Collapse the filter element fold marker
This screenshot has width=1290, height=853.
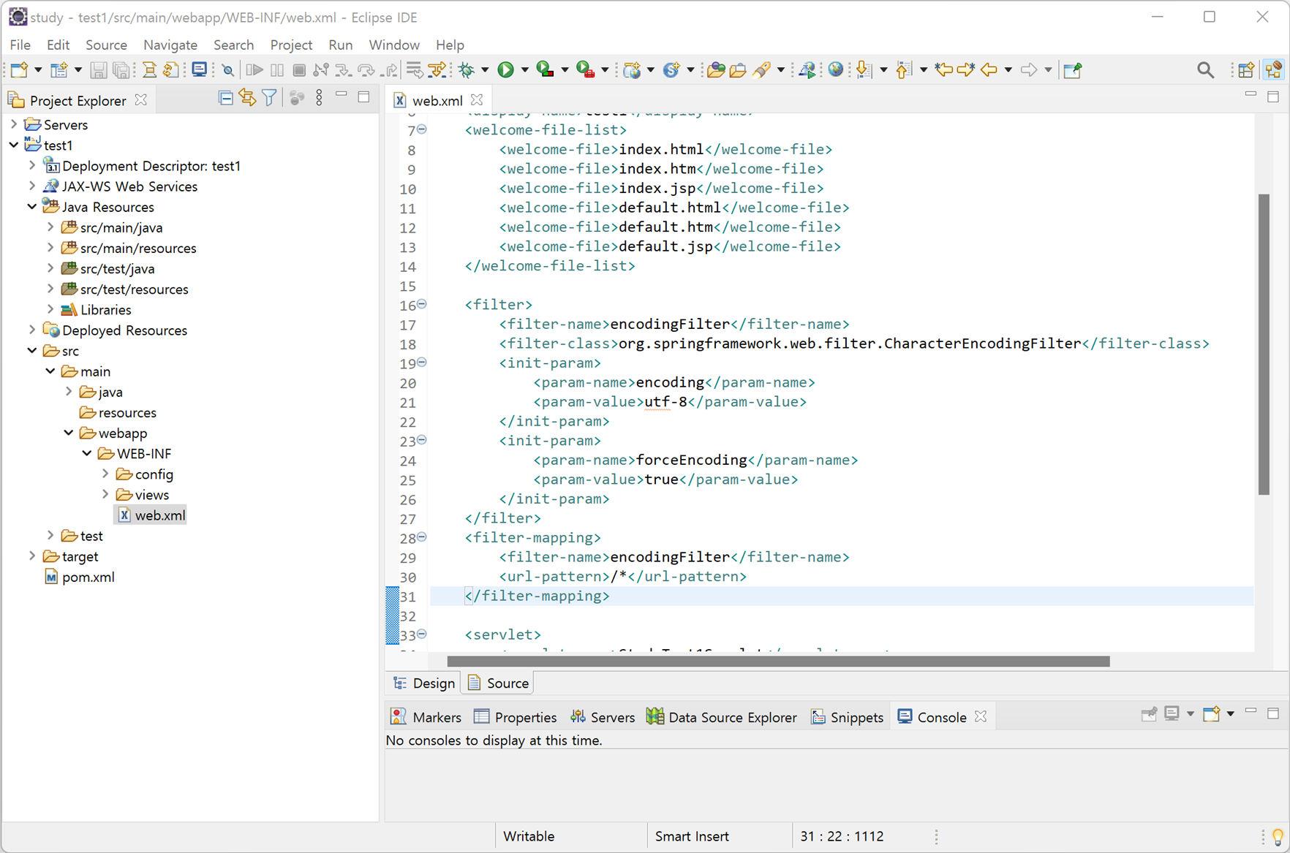click(422, 304)
